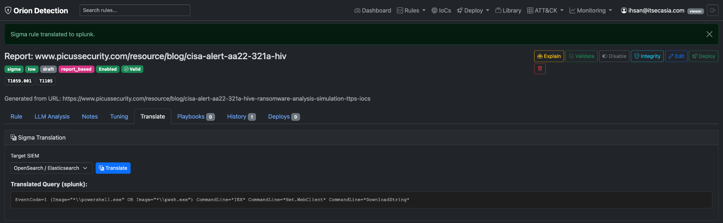Click the Orion Detection shield logo
This screenshot has width=723, height=223.
pyautogui.click(x=8, y=11)
